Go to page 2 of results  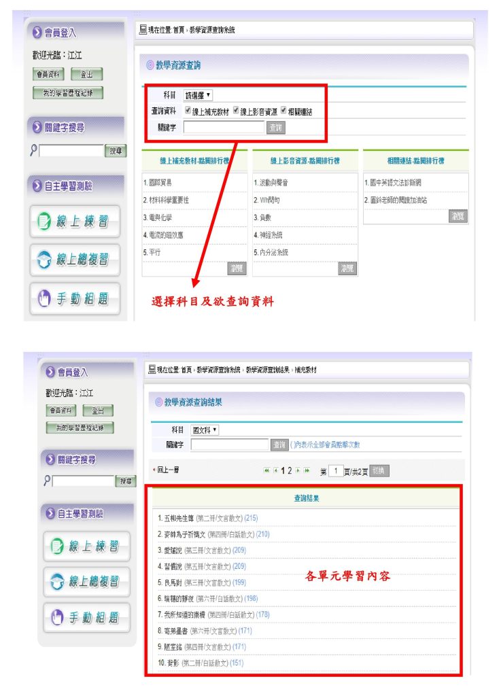click(288, 470)
